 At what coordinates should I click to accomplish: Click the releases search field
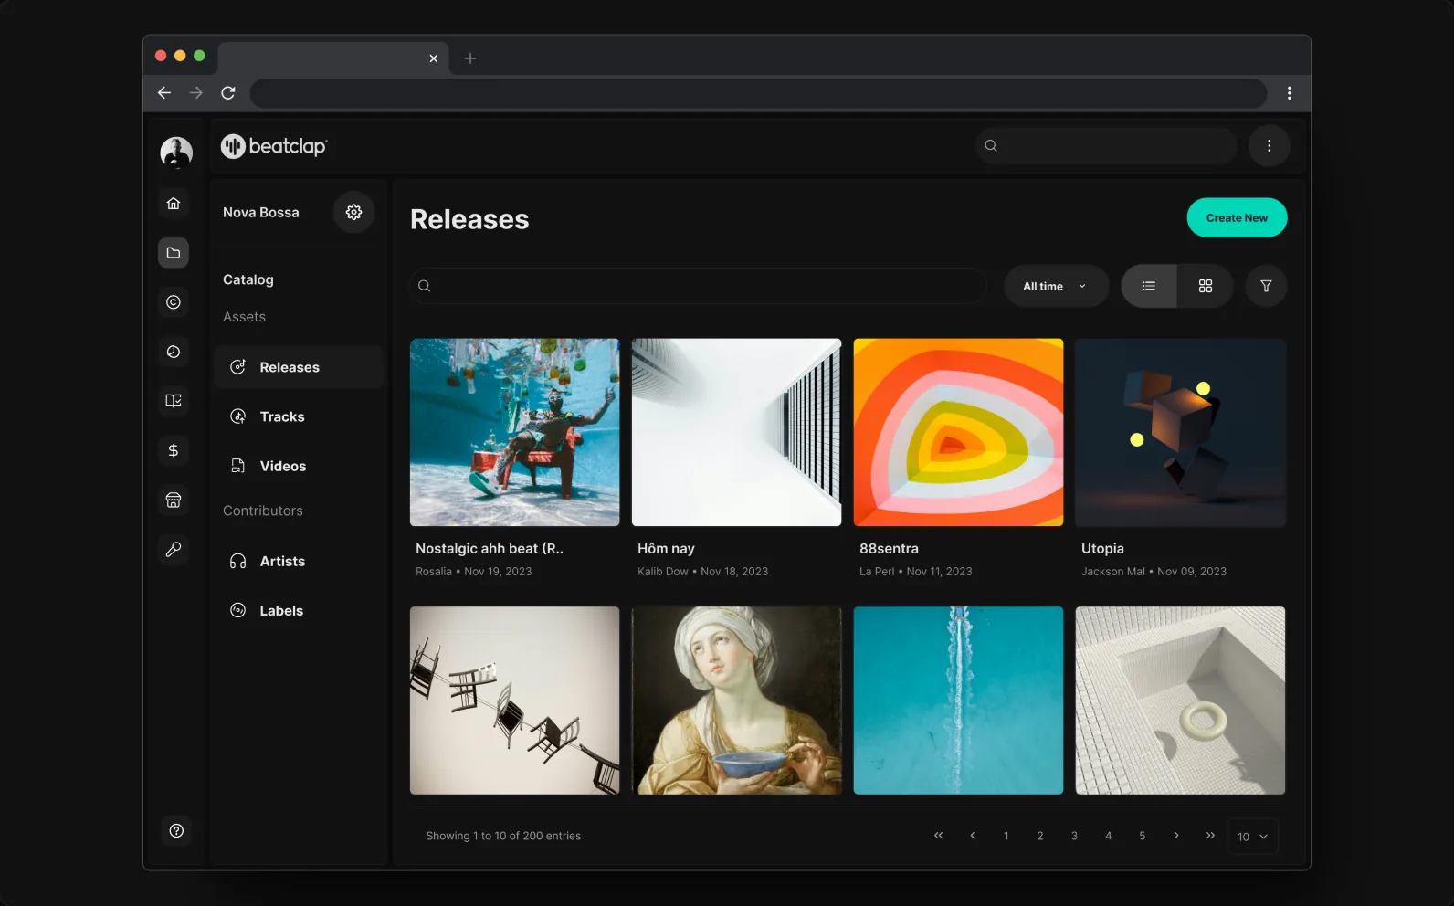click(x=699, y=286)
